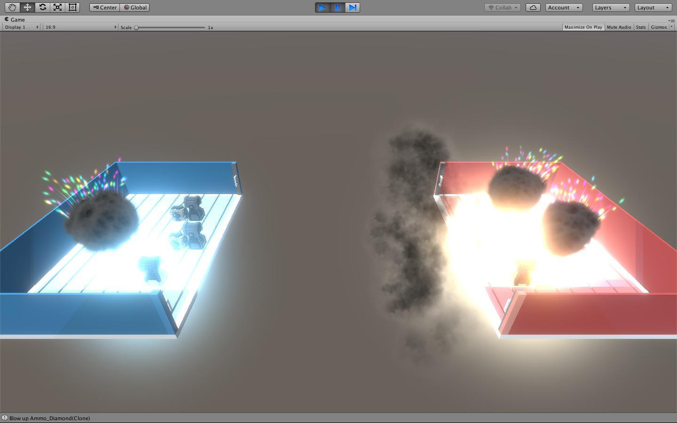The image size is (677, 423).
Task: Advance one frame with Step button
Action: tap(353, 8)
